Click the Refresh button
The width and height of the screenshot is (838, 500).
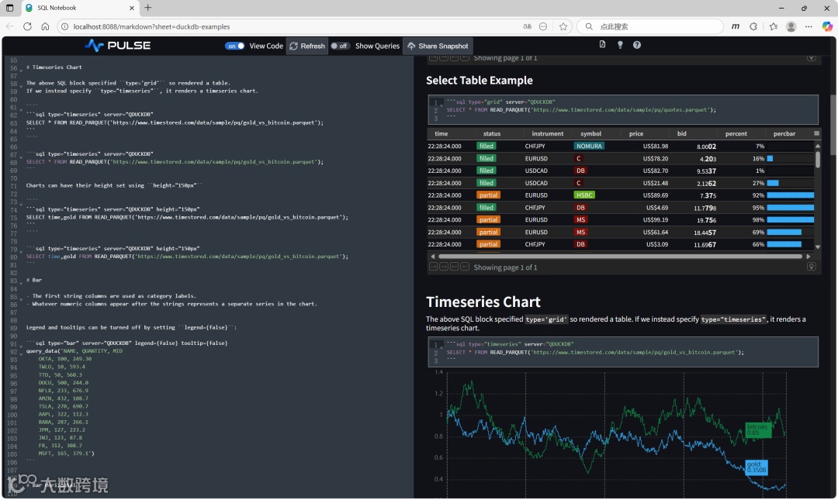(x=307, y=46)
